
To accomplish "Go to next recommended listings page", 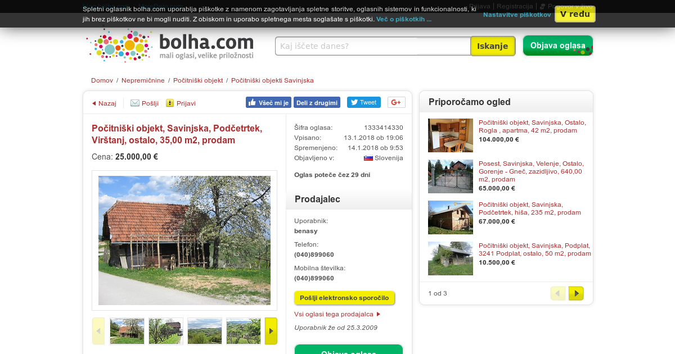I will pyautogui.click(x=576, y=293).
